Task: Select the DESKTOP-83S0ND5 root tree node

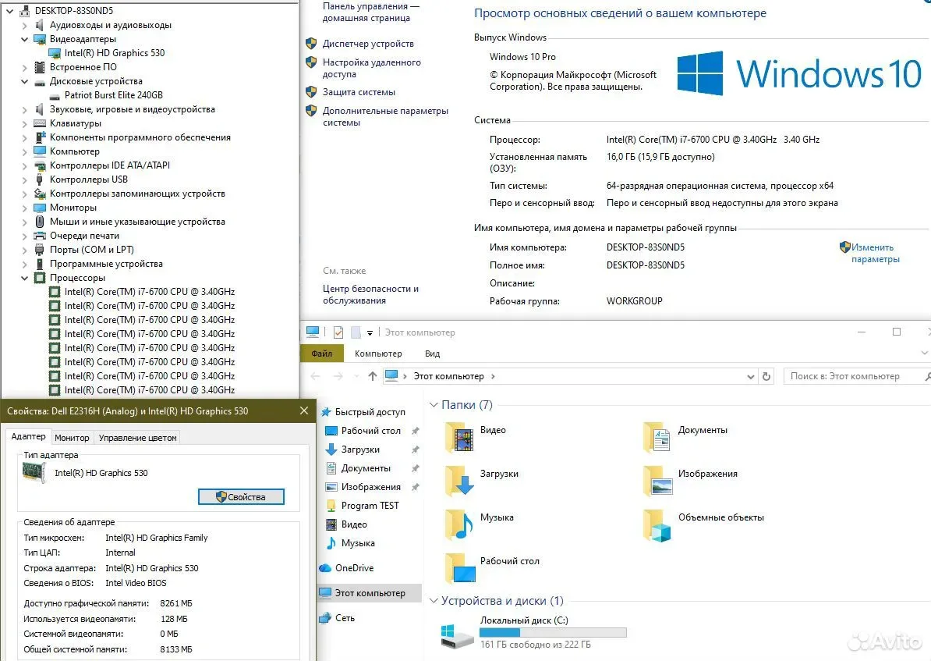Action: [73, 11]
